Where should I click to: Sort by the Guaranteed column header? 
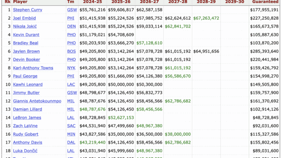tap(265, 2)
